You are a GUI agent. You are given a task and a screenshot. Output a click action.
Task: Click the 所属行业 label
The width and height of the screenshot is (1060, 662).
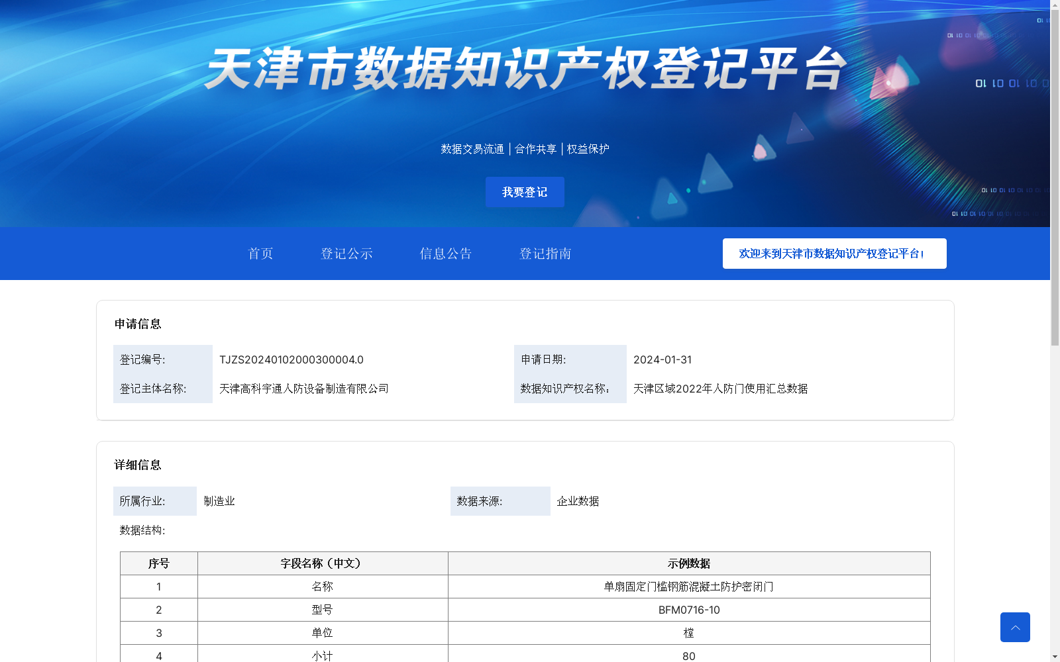(142, 501)
